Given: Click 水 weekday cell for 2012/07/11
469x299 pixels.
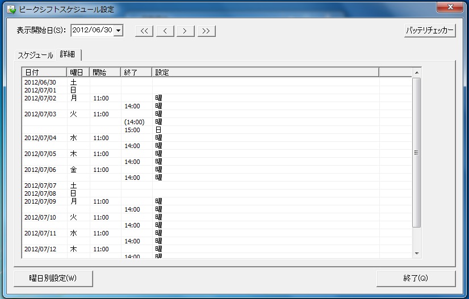Looking at the screenshot, I should coord(73,233).
